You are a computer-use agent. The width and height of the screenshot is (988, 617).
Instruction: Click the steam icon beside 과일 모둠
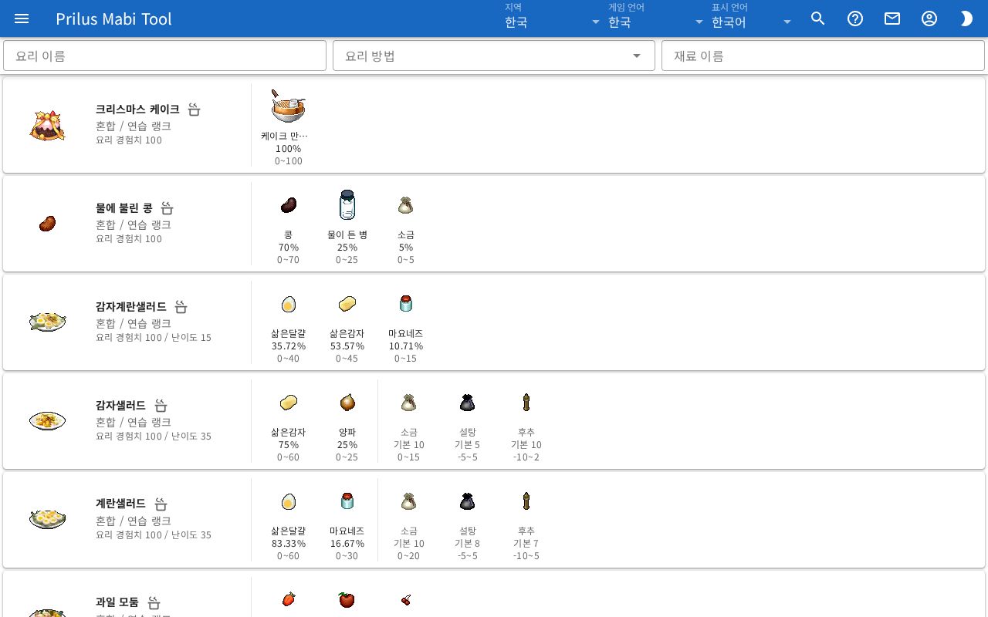[154, 603]
